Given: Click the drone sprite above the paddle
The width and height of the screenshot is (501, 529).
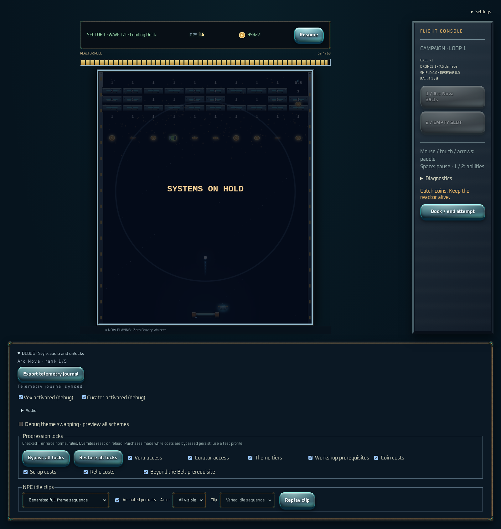Looking at the screenshot, I should coord(223,307).
